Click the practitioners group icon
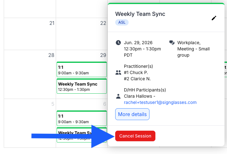 pyautogui.click(x=118, y=72)
